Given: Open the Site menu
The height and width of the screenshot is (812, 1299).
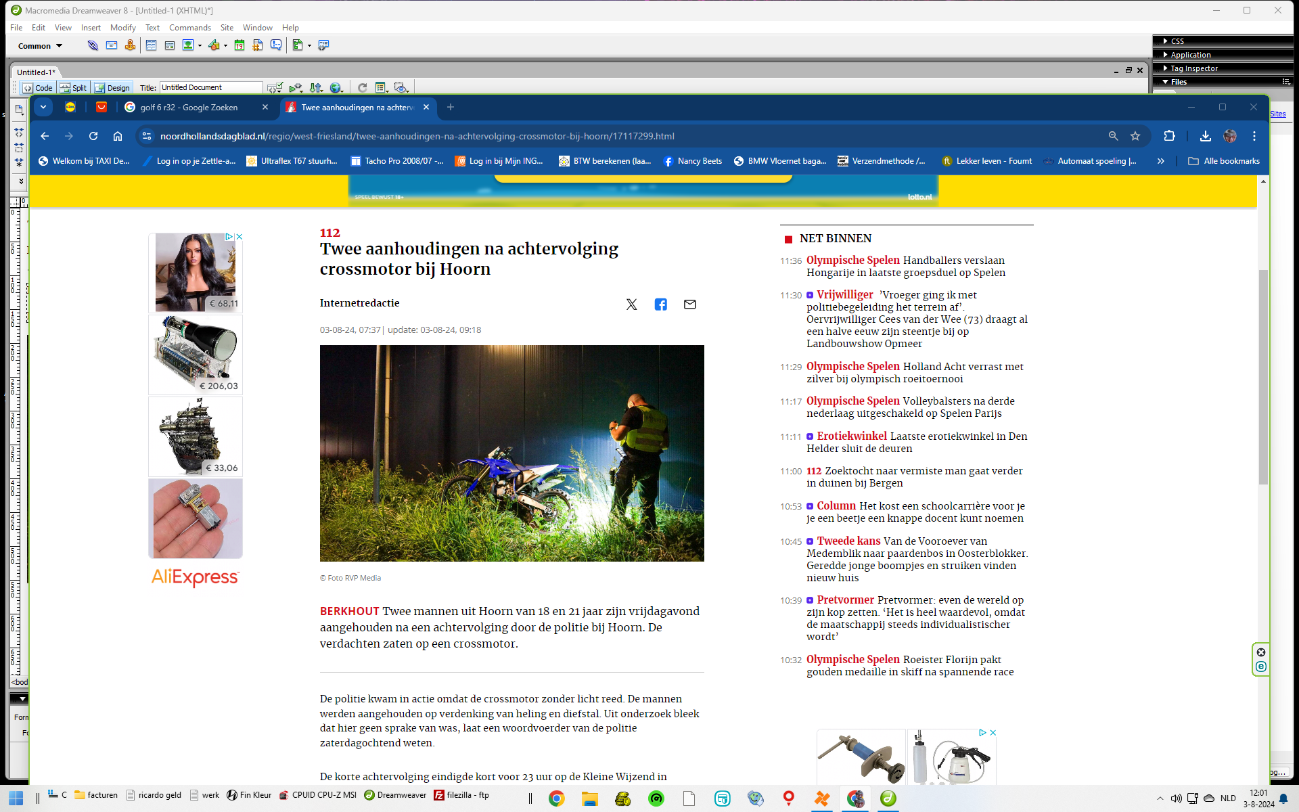Looking at the screenshot, I should pyautogui.click(x=227, y=28).
